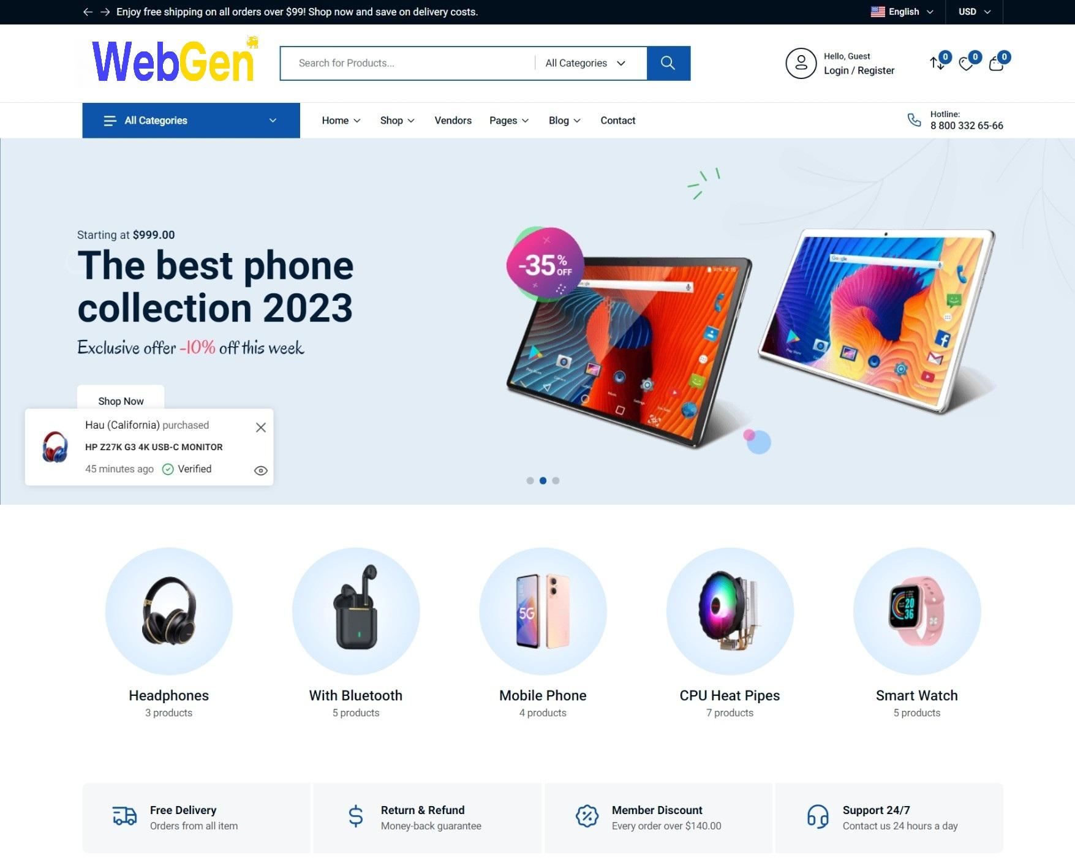Image resolution: width=1075 pixels, height=860 pixels.
Task: Select the third hero slider dot
Action: (556, 481)
